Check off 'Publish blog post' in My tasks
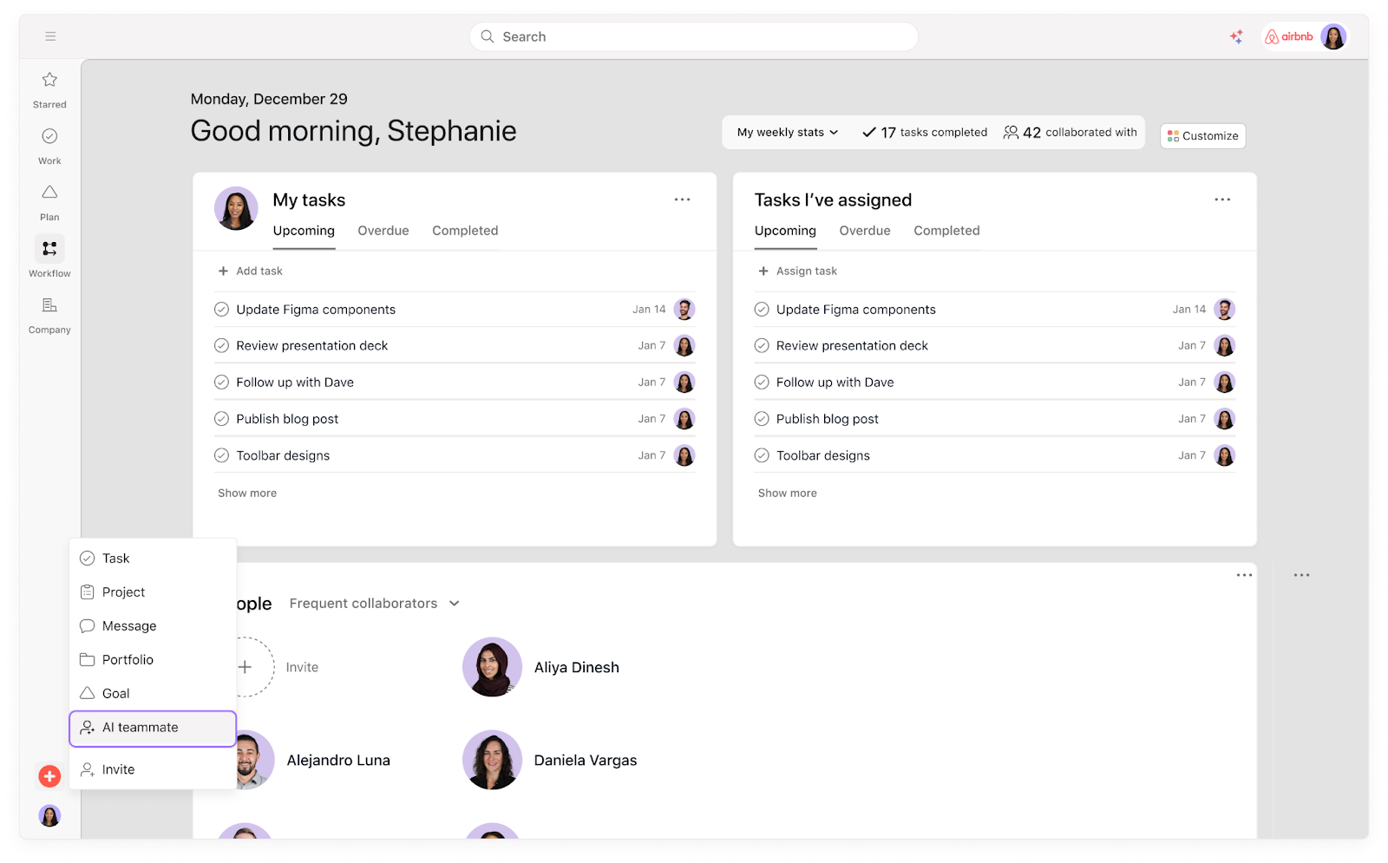 (221, 419)
